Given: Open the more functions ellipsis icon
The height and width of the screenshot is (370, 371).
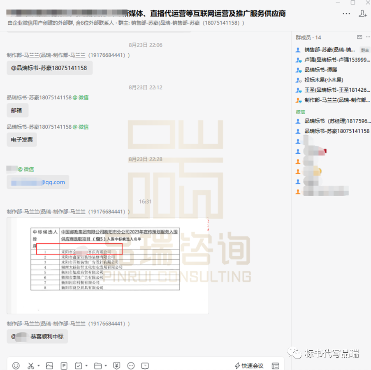Looking at the screenshot, I should coord(131,365).
